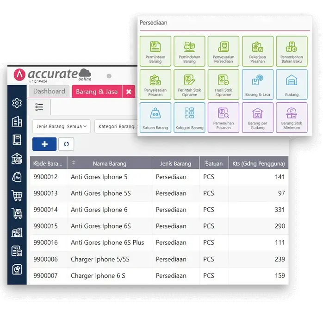Open the Permintaan Barang module tile
The image size is (323, 311).
(x=155, y=51)
